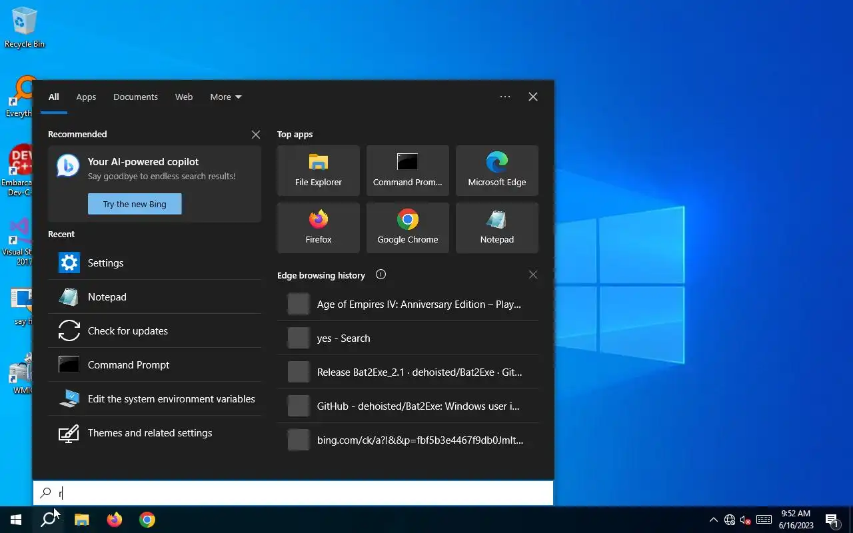Viewport: 853px width, 533px height.
Task: Close the search panel
Action: (x=533, y=97)
